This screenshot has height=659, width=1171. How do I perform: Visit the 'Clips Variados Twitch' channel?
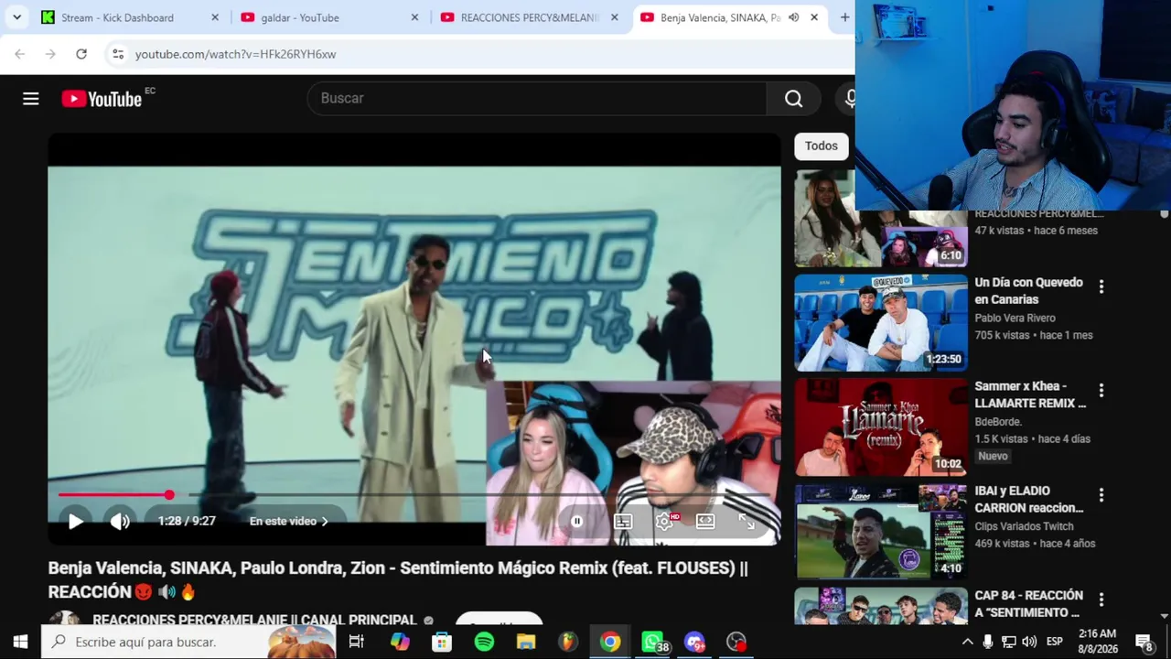click(x=1024, y=526)
